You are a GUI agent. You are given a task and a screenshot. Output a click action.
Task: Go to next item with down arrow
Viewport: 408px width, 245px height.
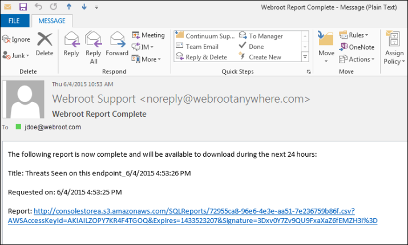[x=84, y=7]
